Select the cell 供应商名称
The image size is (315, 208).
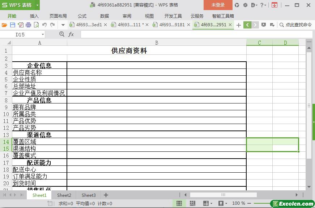pos(39,72)
